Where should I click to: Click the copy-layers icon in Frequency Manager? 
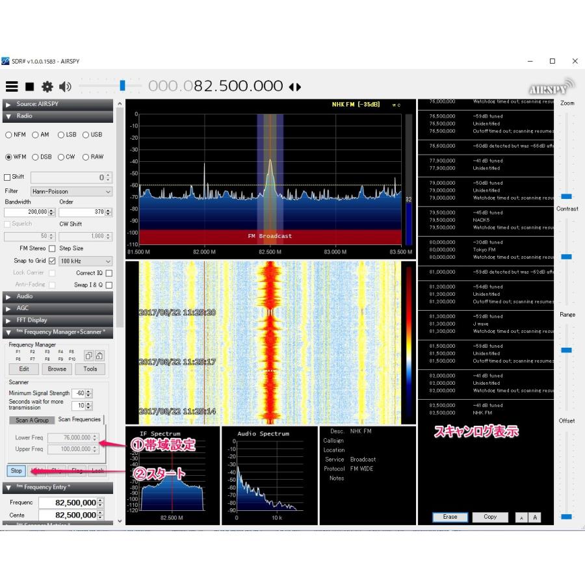[x=88, y=356]
